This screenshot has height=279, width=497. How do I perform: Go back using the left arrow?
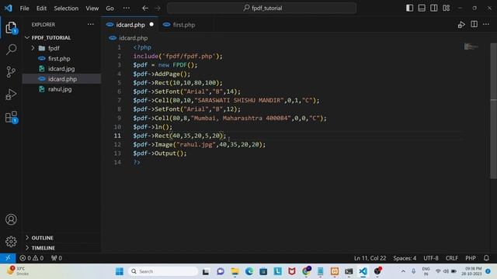[x=145, y=8]
